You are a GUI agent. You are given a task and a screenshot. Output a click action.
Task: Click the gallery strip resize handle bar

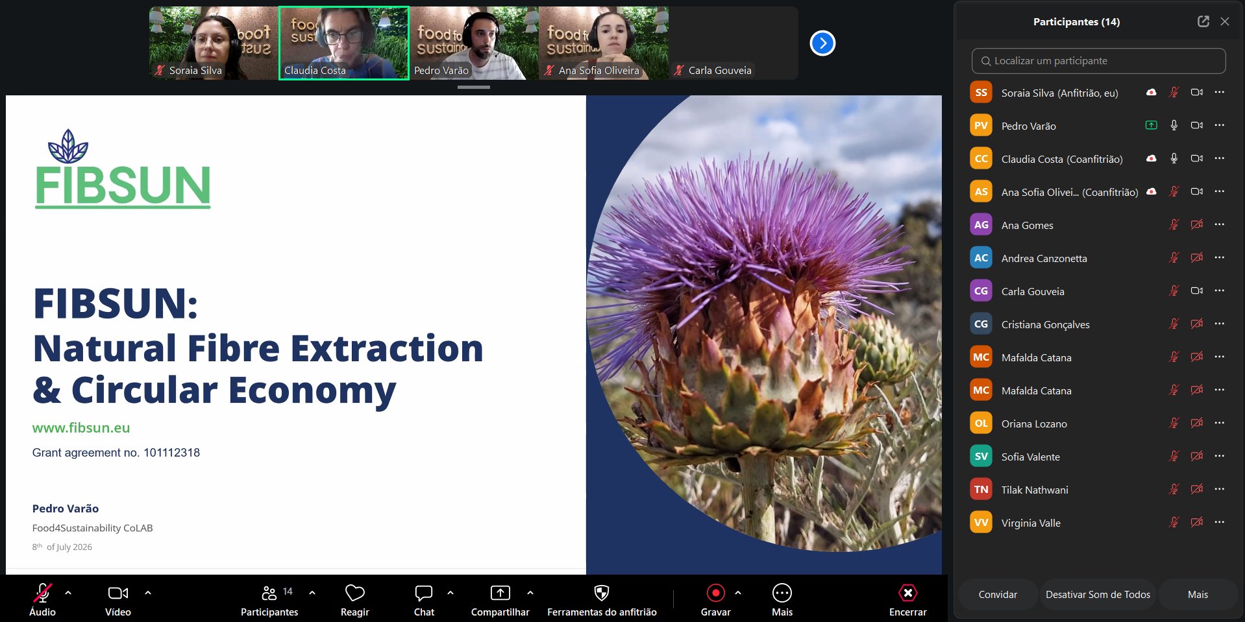[474, 87]
